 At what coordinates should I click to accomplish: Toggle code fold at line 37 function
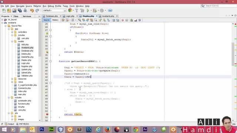pos(50,61)
